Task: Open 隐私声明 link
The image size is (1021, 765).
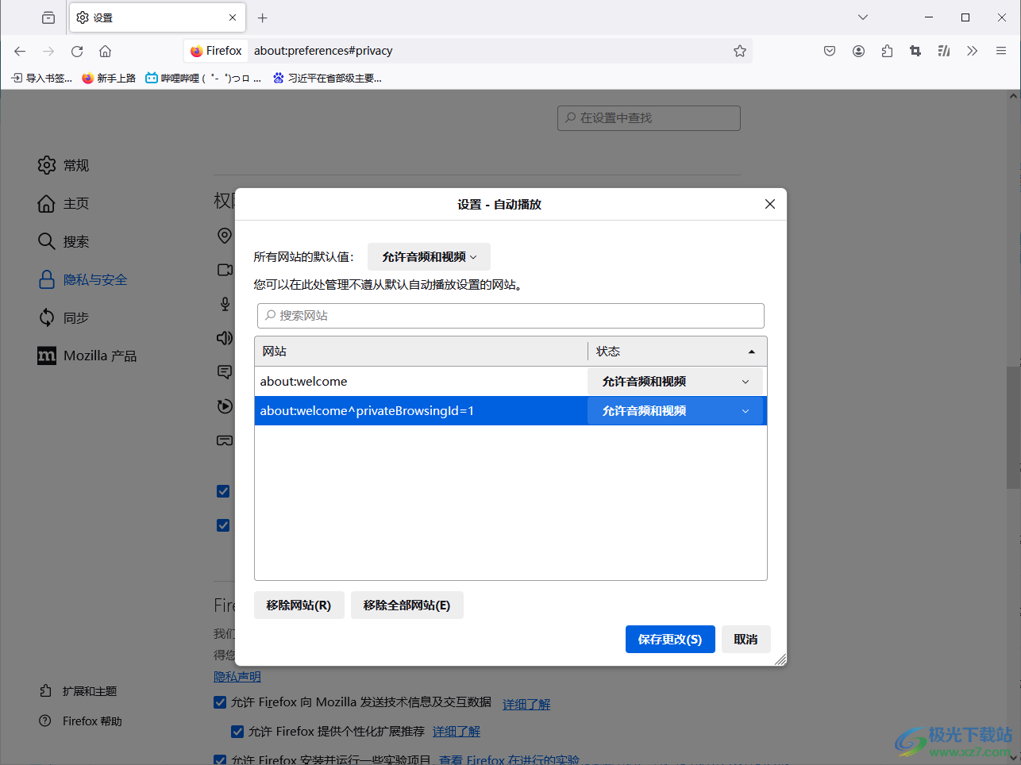Action: 237,676
